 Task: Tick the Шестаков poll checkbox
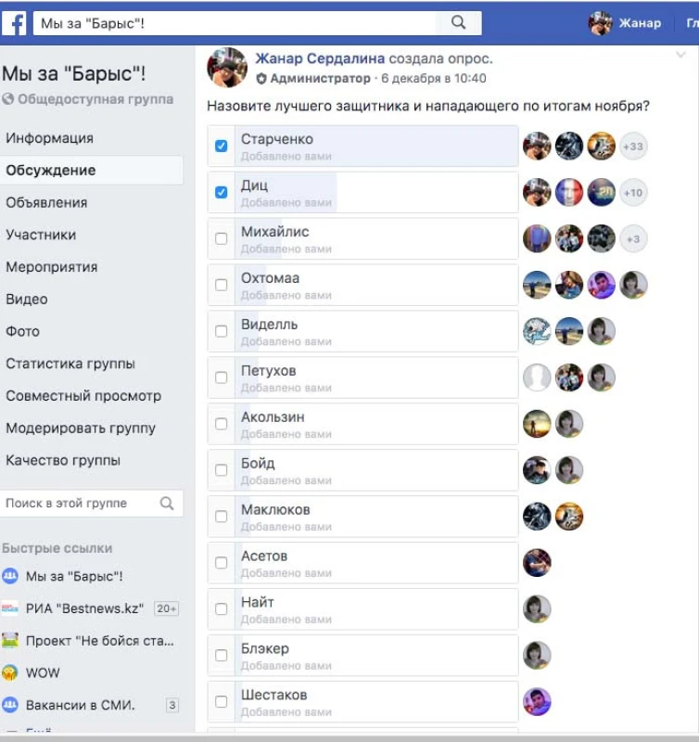tap(221, 701)
